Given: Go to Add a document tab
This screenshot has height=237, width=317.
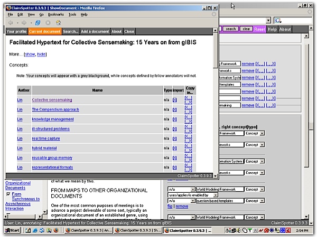Looking at the screenshot, I should click(95, 32).
